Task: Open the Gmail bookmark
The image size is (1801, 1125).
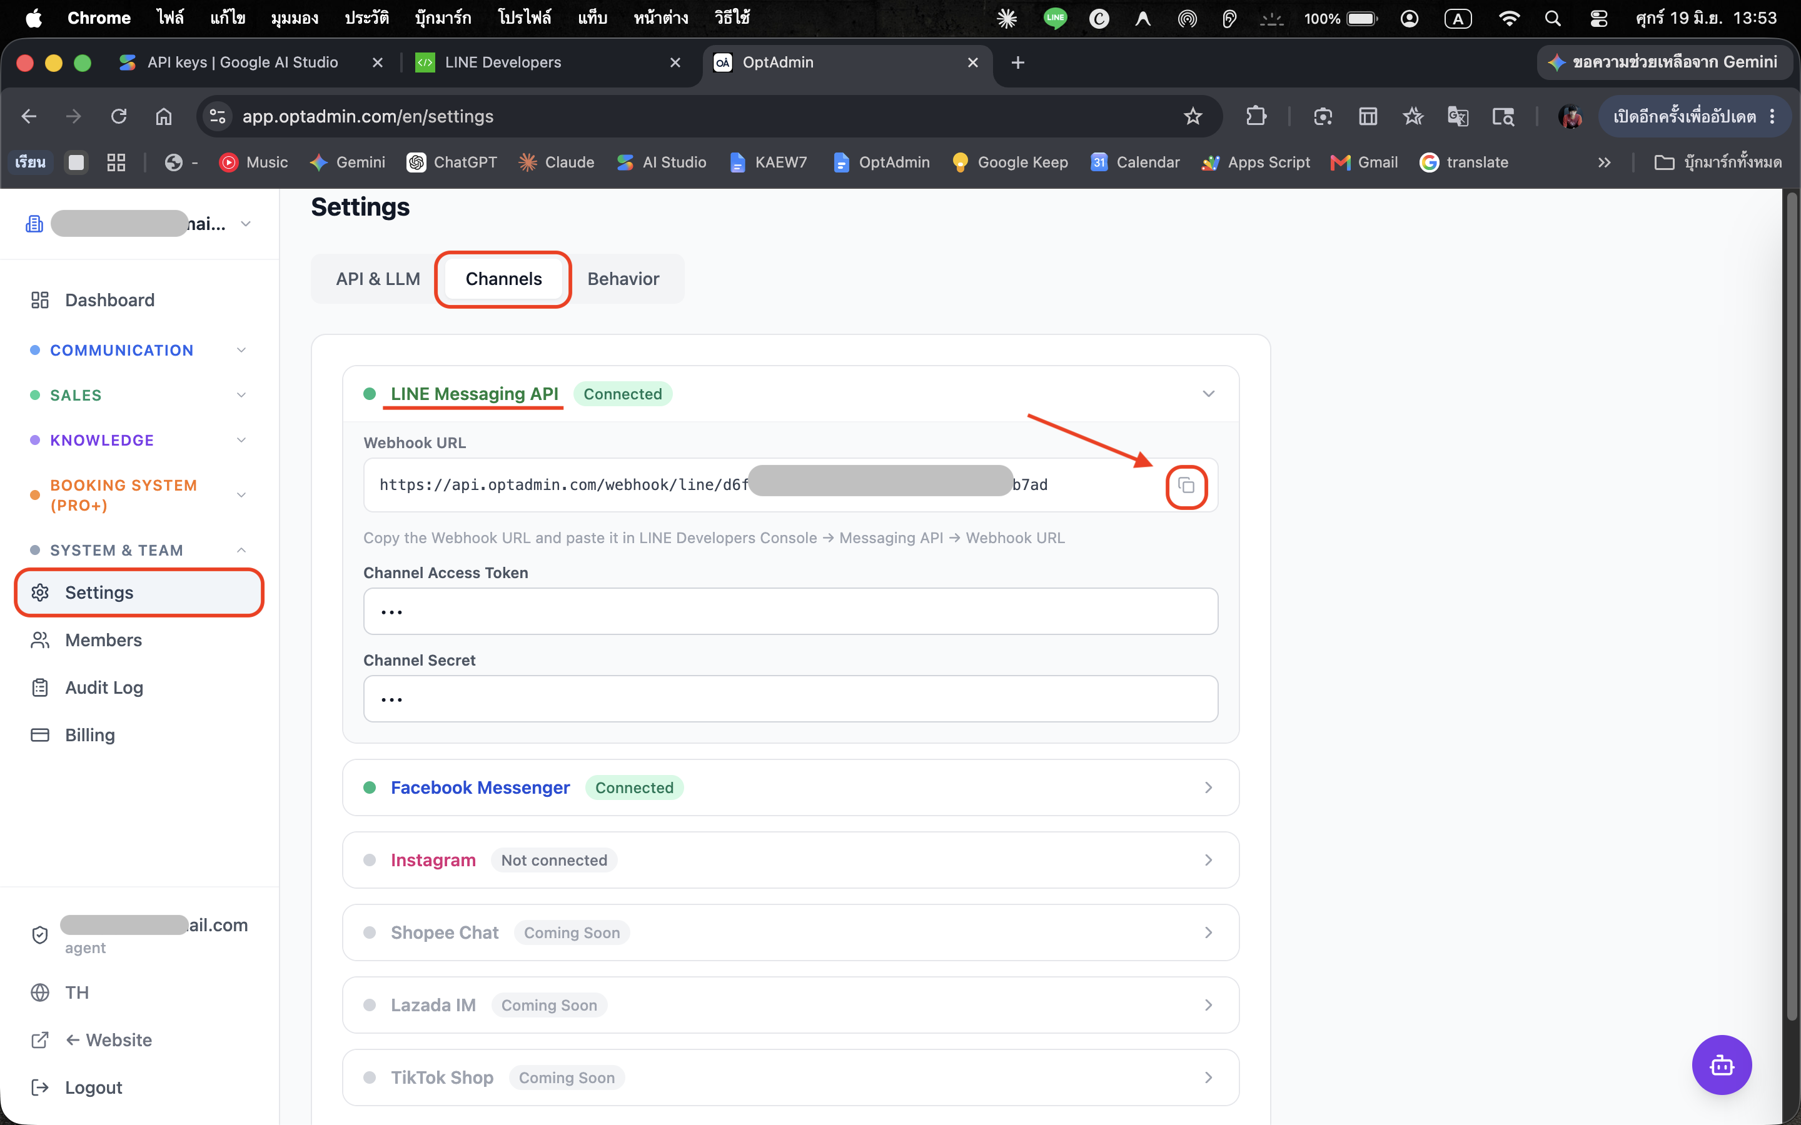Action: pyautogui.click(x=1364, y=162)
